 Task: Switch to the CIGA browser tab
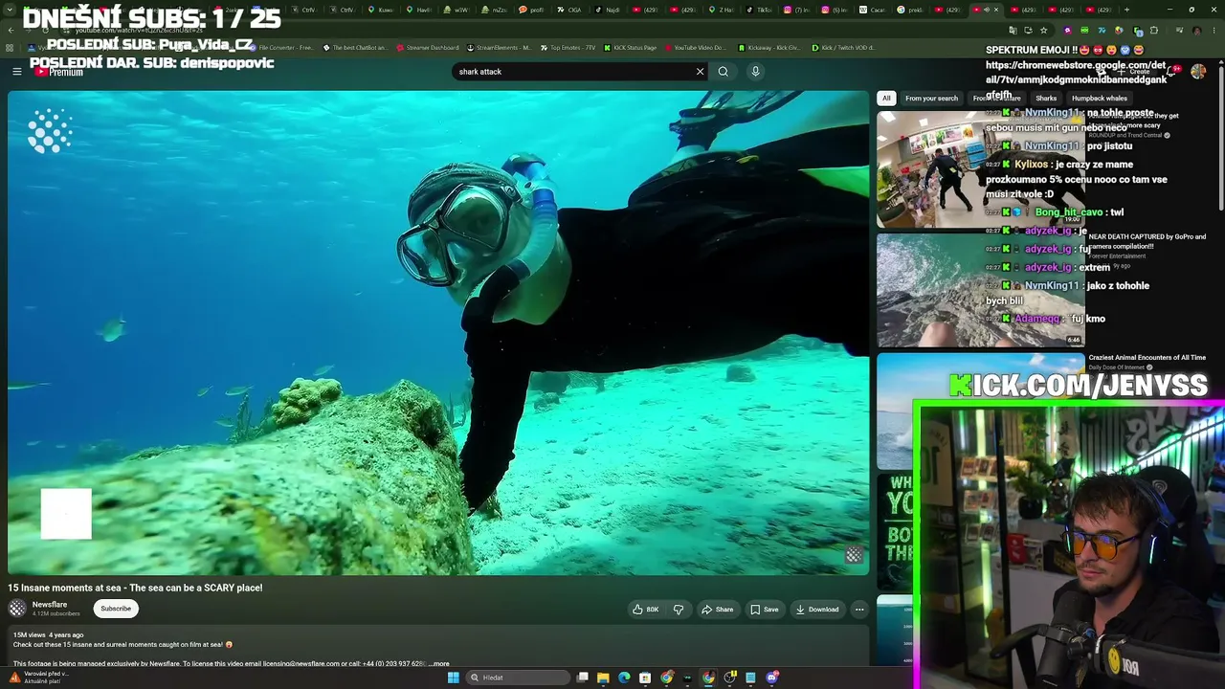[x=570, y=10]
